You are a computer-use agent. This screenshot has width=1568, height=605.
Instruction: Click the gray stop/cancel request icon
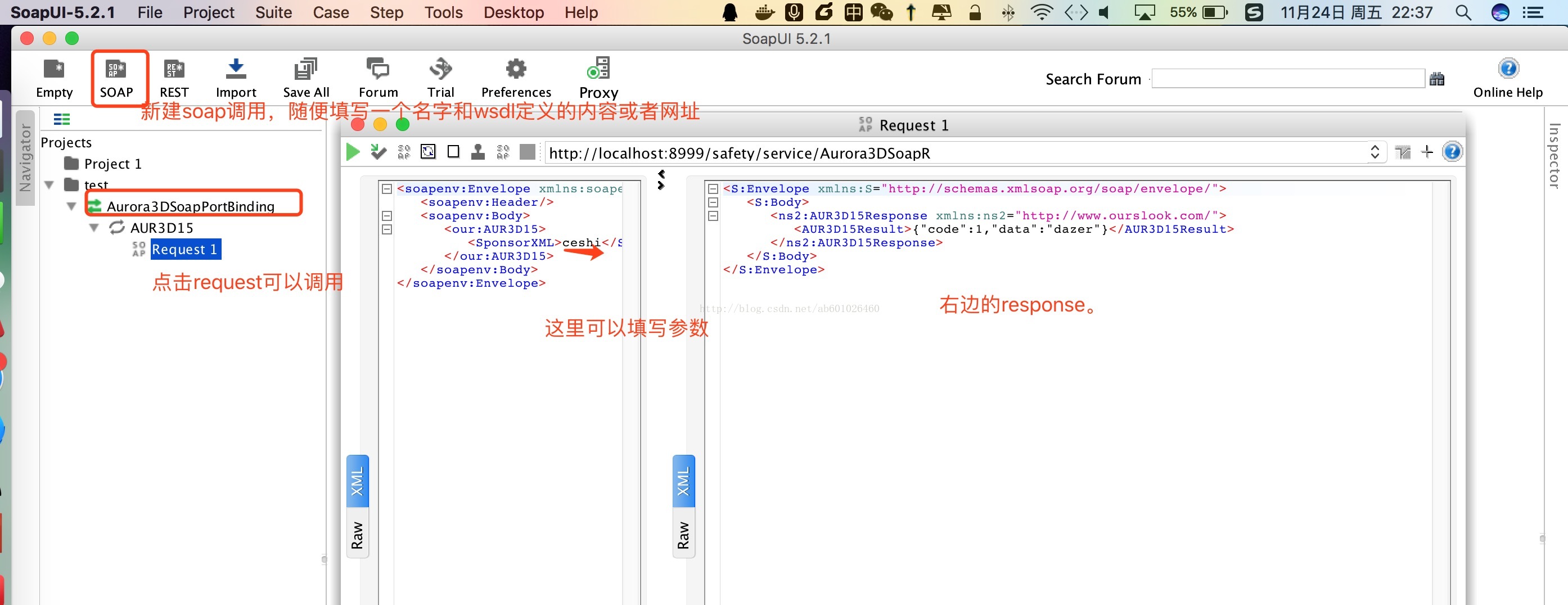point(527,152)
